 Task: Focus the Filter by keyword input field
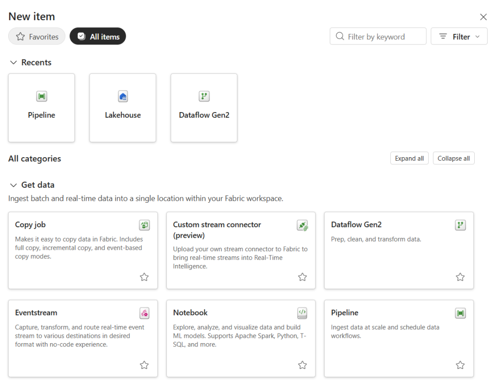pos(378,36)
